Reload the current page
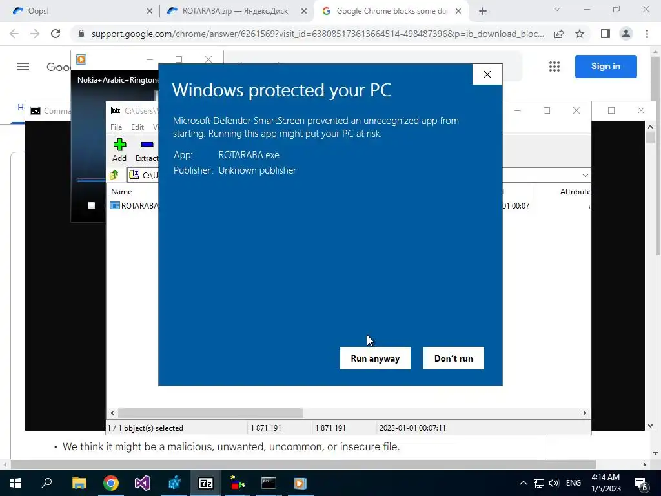The height and width of the screenshot is (496, 661). click(56, 34)
